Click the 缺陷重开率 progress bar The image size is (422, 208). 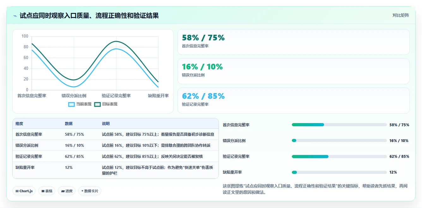point(339,172)
